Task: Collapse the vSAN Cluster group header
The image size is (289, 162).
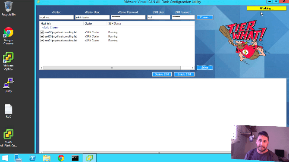Action: pyautogui.click(x=50, y=28)
